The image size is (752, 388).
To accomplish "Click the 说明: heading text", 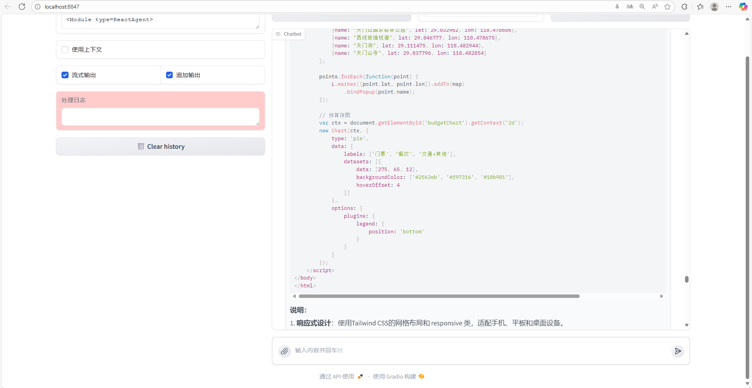I will point(298,310).
